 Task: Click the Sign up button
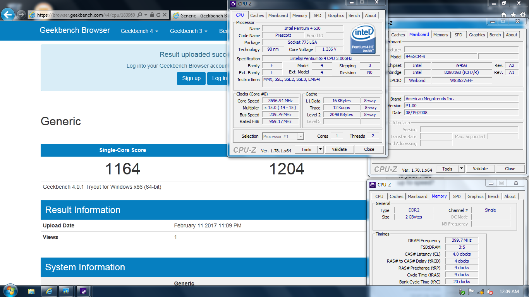[x=191, y=78]
